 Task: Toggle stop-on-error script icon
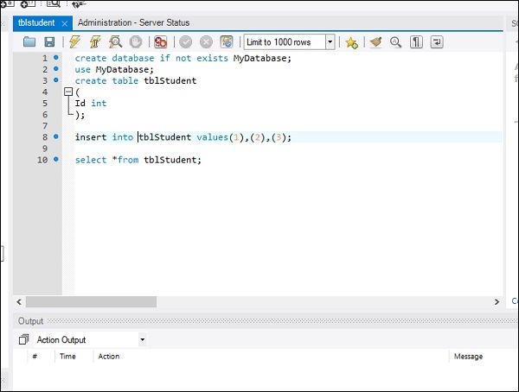tap(161, 42)
